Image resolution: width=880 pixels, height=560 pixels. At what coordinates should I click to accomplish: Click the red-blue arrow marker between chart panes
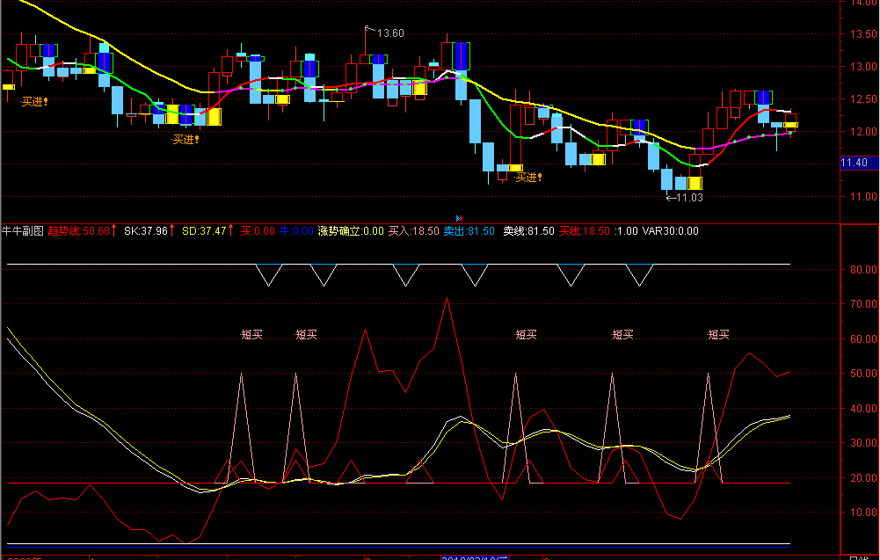pos(460,218)
